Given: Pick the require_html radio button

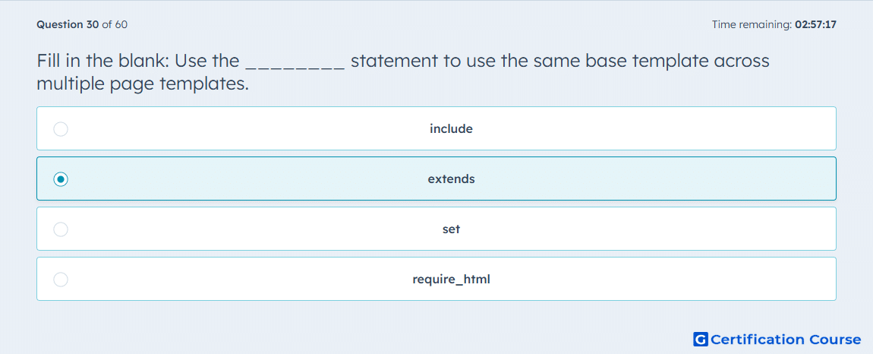Looking at the screenshot, I should 61,280.
